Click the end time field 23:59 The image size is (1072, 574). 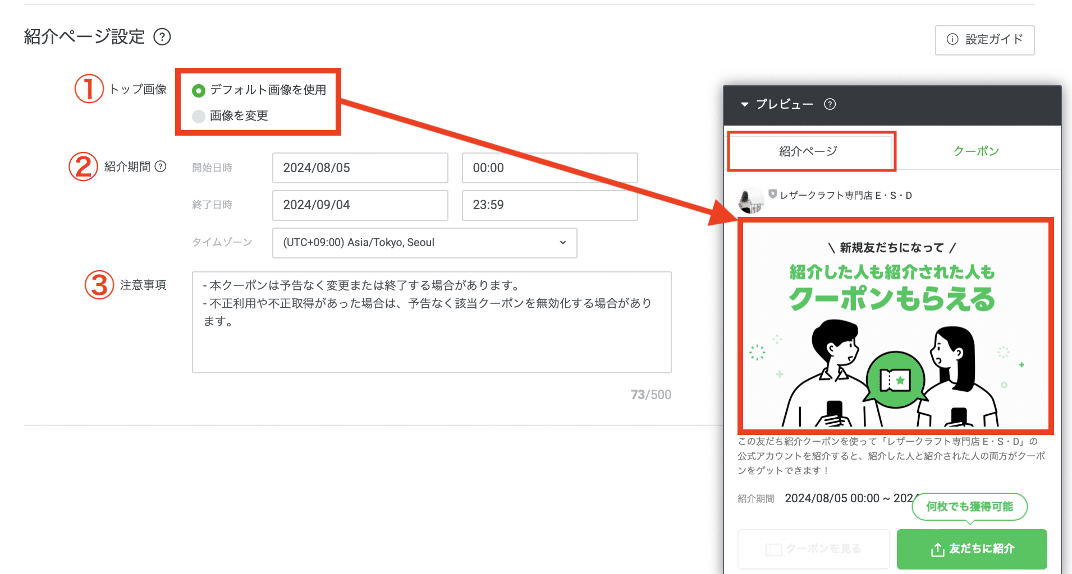pyautogui.click(x=549, y=205)
